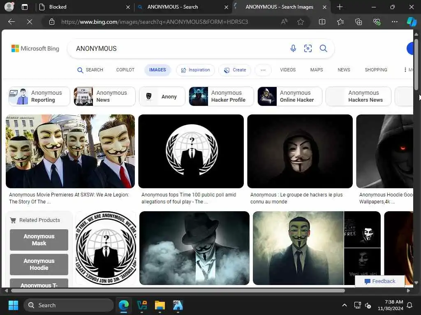The width and height of the screenshot is (421, 315).
Task: Select the IMAGES tab
Action: [157, 70]
